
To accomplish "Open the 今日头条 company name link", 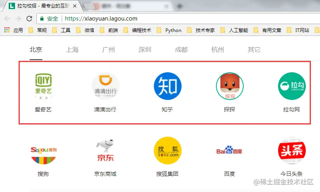I will [x=292, y=174].
